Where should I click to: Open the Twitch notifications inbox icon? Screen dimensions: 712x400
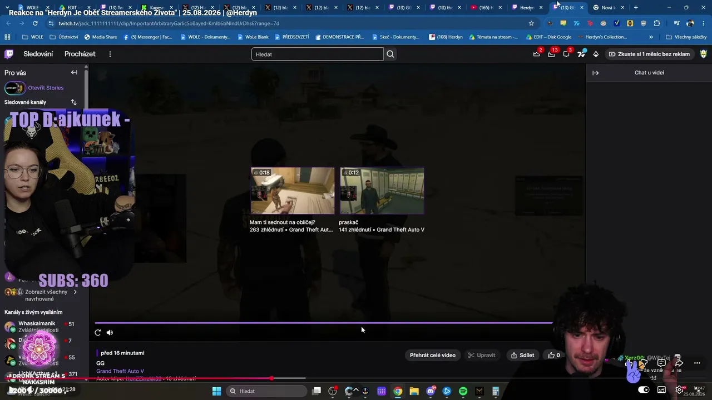pos(551,54)
